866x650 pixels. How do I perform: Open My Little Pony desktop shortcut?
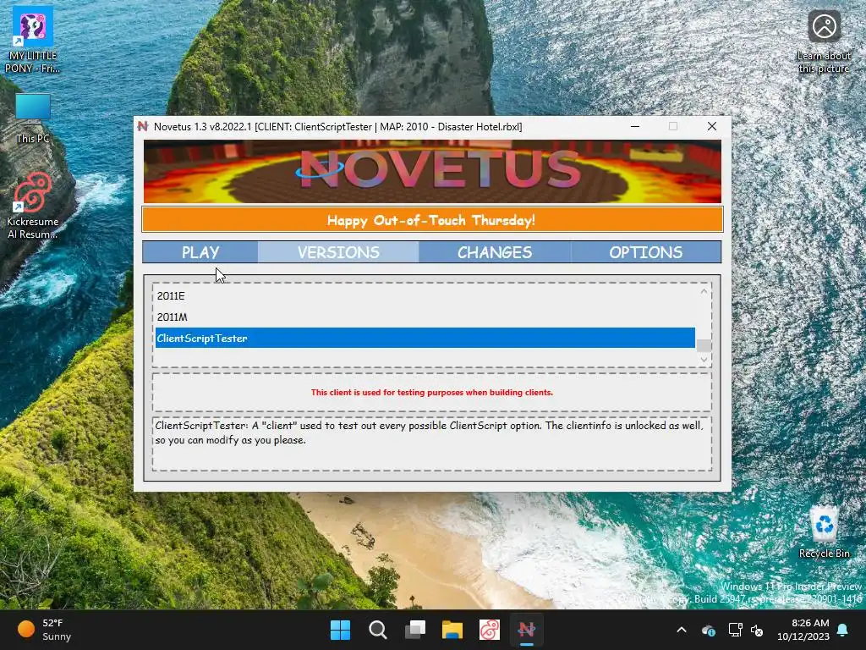(x=33, y=40)
